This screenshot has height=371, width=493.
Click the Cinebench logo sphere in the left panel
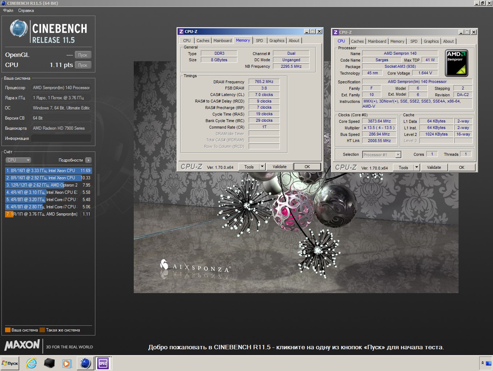18,29
